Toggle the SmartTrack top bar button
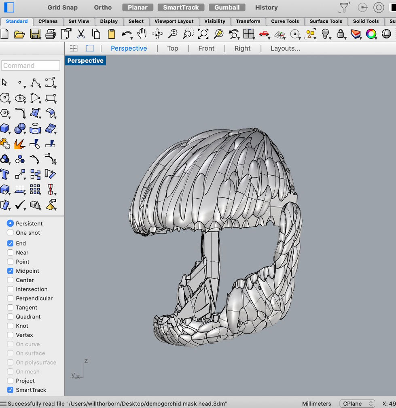The width and height of the screenshot is (396, 408). [x=181, y=7]
